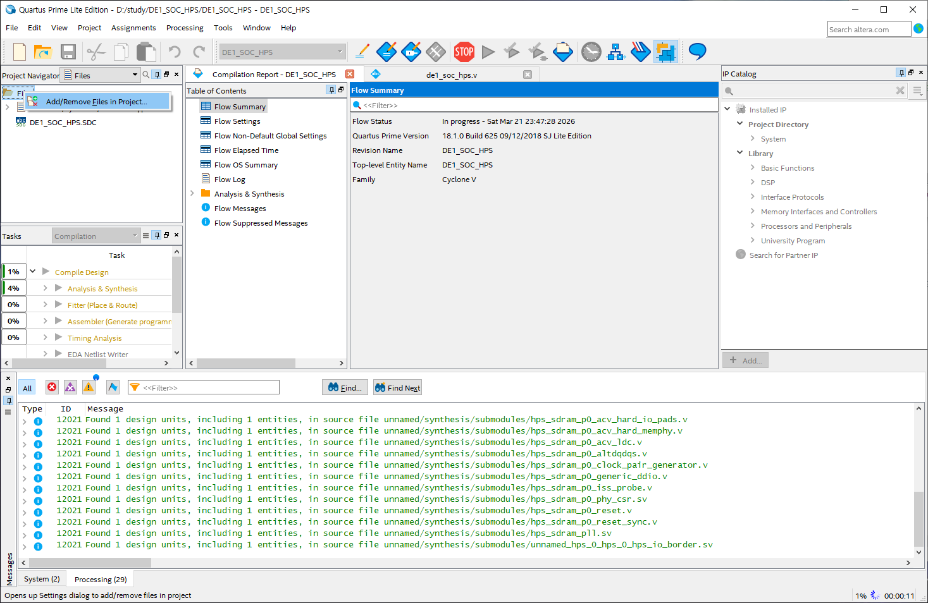Switch to the System (2) messages tab
The image size is (928, 603).
[x=42, y=578]
